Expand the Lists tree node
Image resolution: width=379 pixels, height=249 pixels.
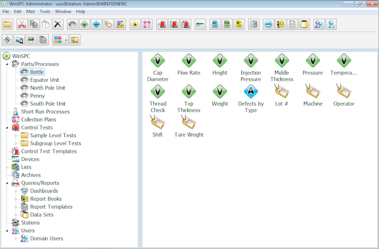pyautogui.click(x=7, y=167)
